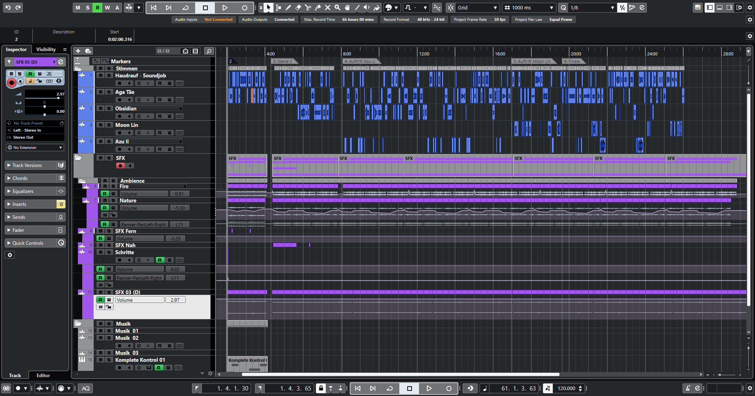The image size is (755, 396).
Task: Click the Edit Channel Settings 'e' in Inspector
Action: [x=61, y=62]
